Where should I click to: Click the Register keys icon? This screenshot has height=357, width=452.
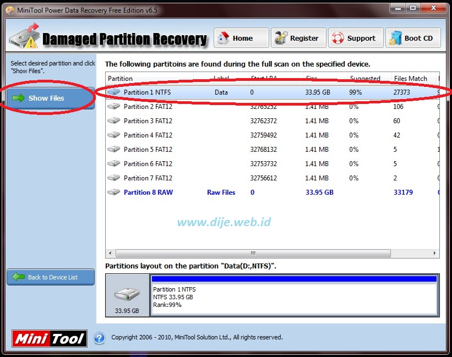pyautogui.click(x=280, y=38)
